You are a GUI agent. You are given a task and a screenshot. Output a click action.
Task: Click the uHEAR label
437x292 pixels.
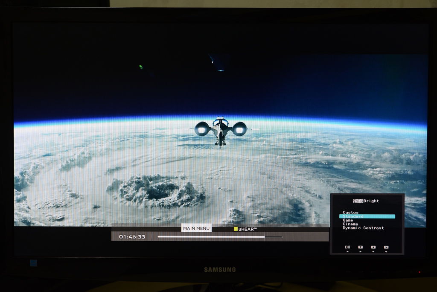tap(248, 229)
